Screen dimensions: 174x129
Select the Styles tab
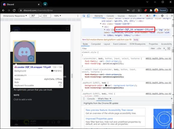tap(85, 44)
